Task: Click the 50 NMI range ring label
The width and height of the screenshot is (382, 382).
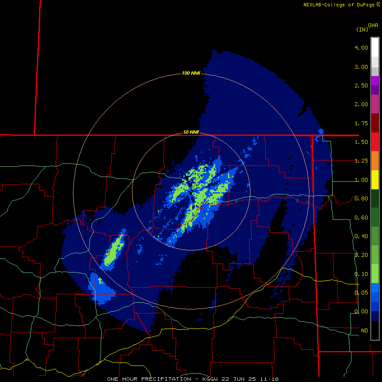Action: tap(191, 132)
